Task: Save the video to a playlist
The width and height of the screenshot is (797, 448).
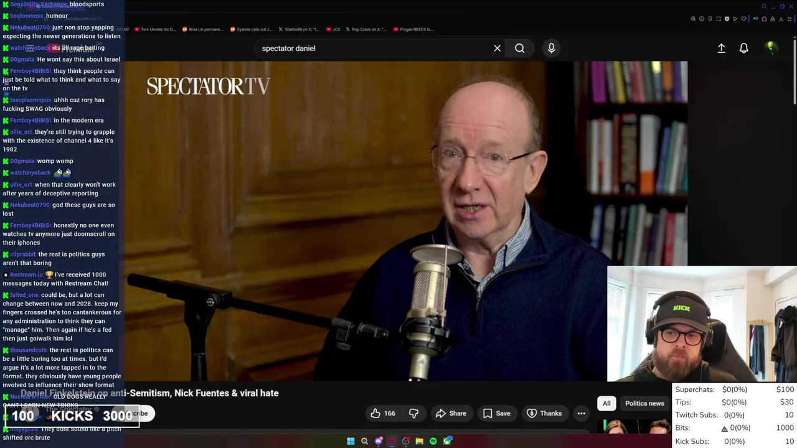Action: click(496, 413)
